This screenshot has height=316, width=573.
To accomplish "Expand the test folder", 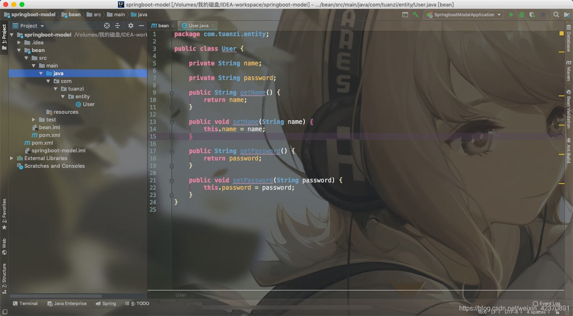I will 34,120.
